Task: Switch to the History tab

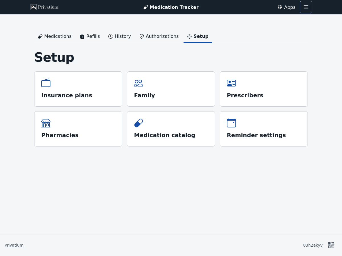Action: coord(120,36)
